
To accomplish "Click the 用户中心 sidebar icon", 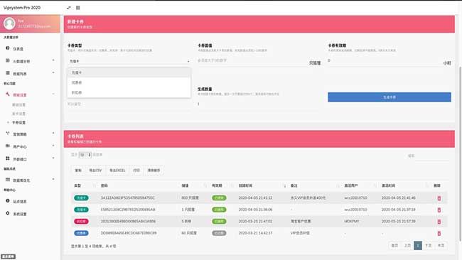I will (8, 146).
